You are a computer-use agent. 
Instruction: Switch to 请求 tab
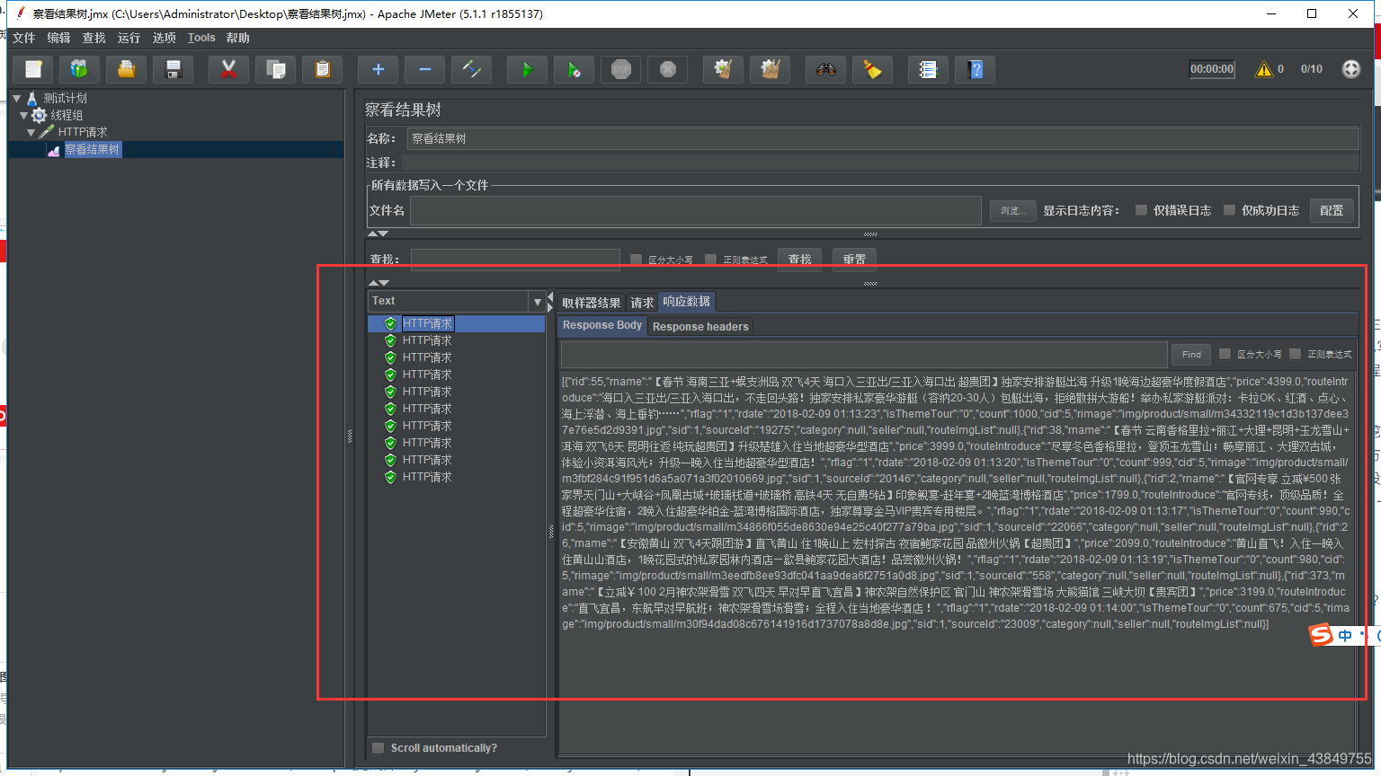point(642,303)
